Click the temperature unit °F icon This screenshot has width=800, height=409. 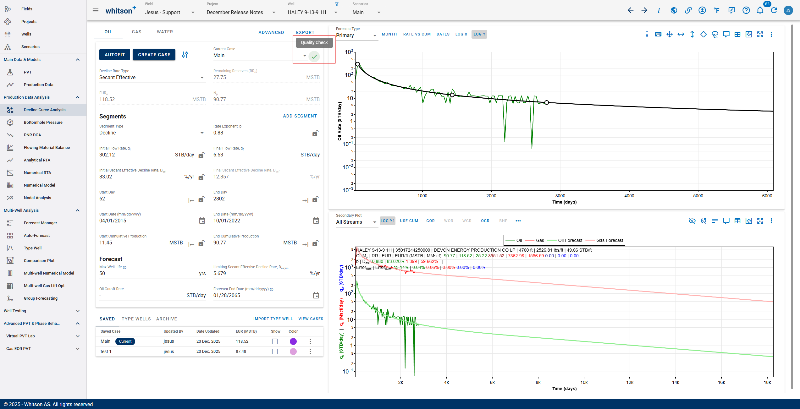pos(716,10)
